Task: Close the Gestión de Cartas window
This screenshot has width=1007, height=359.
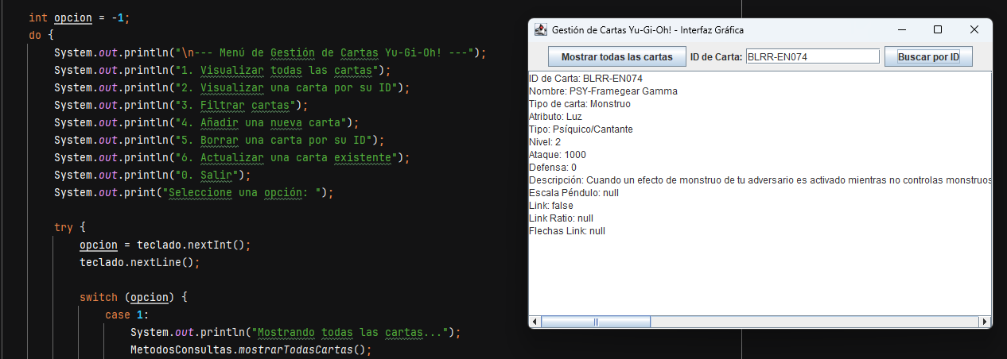Action: [974, 29]
